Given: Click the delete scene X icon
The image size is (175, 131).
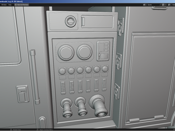Looking at the screenshot, I should tap(166, 5).
